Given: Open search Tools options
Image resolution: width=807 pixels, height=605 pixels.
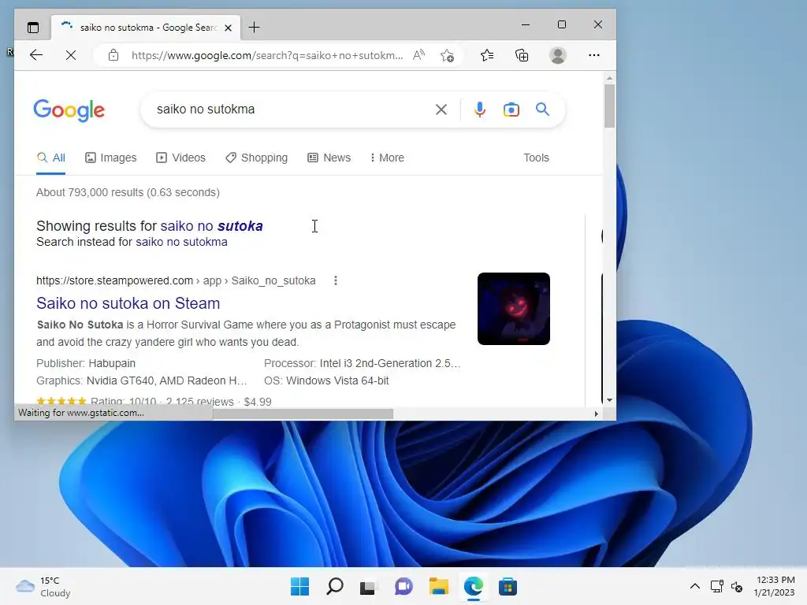Looking at the screenshot, I should (x=536, y=158).
